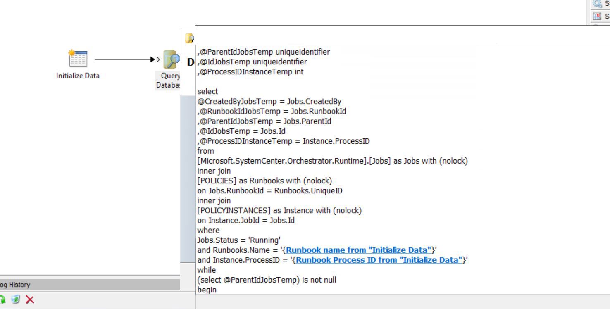Click the 'begin' keyword line
Screen dimensions: 610x309
pyautogui.click(x=207, y=290)
